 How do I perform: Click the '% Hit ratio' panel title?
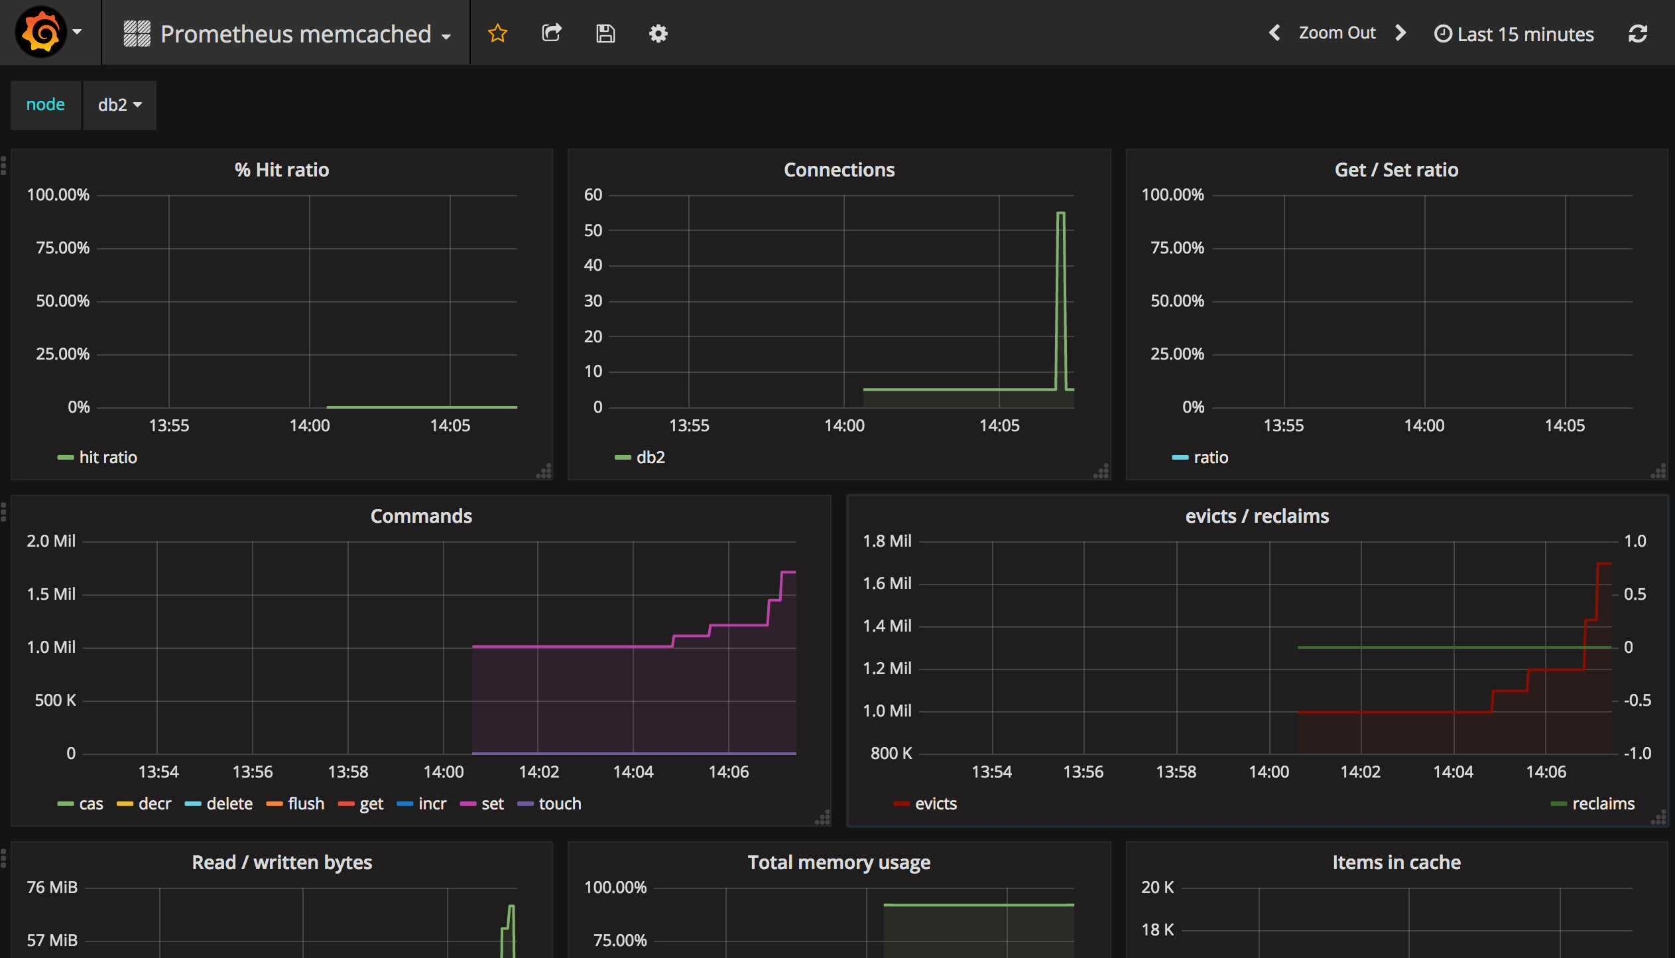tap(282, 170)
